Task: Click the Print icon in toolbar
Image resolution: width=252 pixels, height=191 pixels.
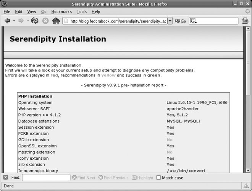Action: click(x=245, y=21)
